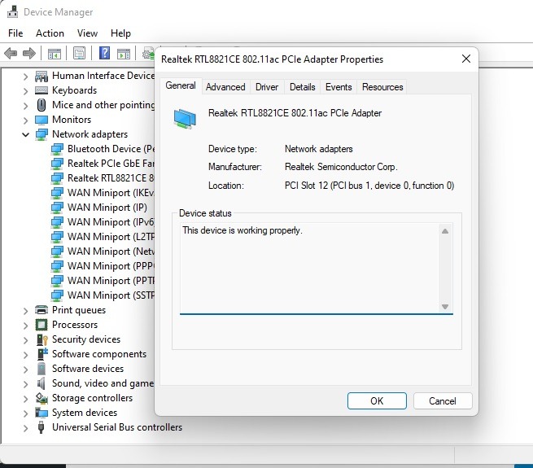Open the File menu

[15, 33]
